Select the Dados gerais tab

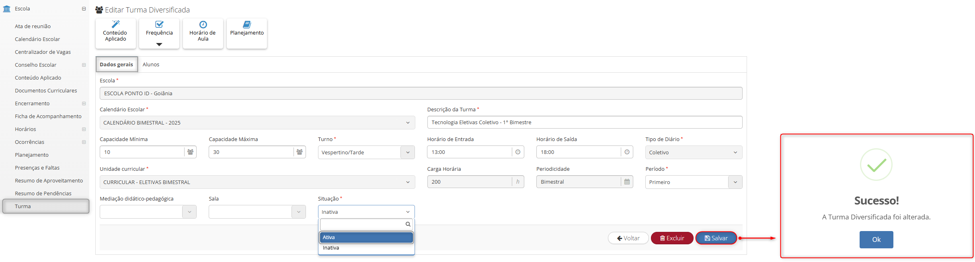117,64
